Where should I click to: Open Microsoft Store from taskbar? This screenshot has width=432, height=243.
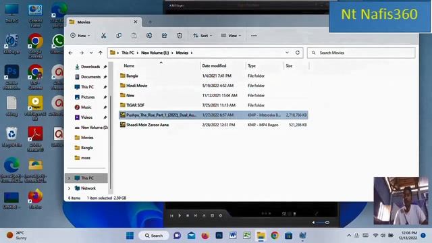[288, 236]
